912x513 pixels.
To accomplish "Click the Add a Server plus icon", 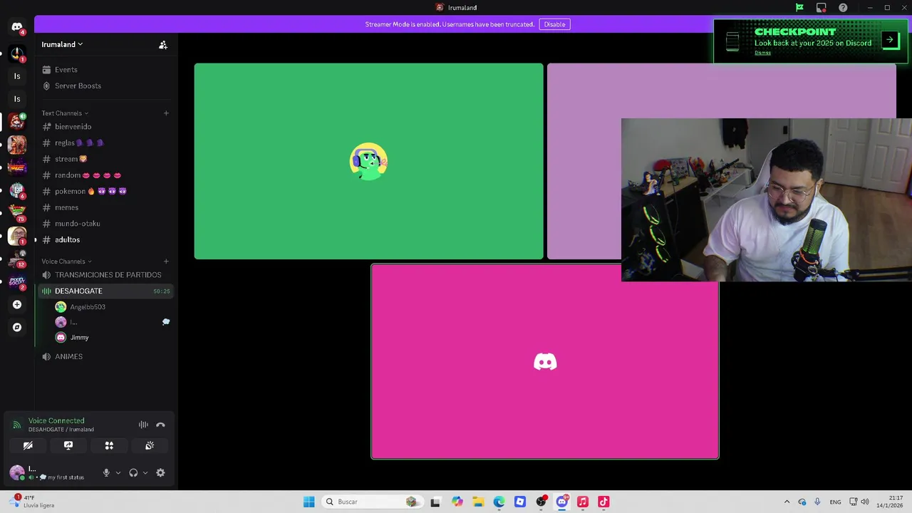I will [x=17, y=305].
